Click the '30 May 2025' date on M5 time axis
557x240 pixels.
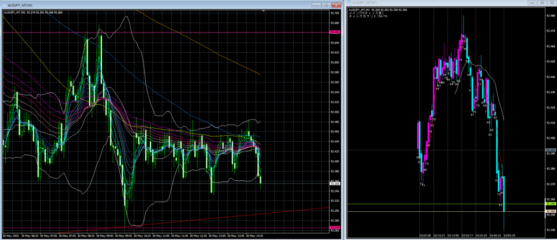(11, 236)
